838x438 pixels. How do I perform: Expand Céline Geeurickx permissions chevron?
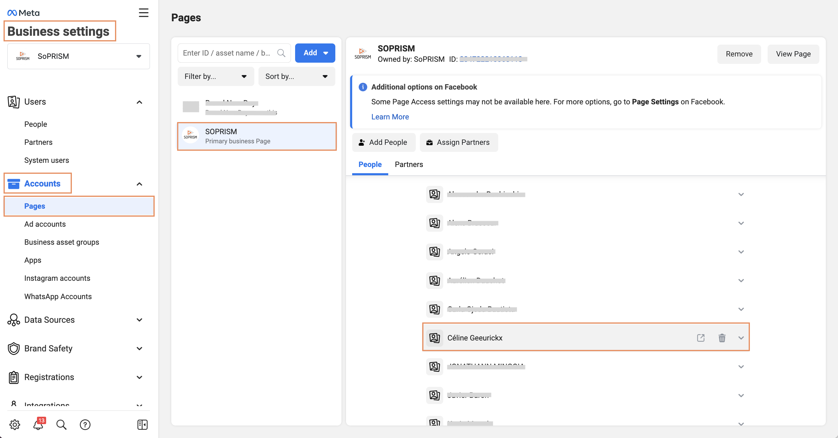741,338
